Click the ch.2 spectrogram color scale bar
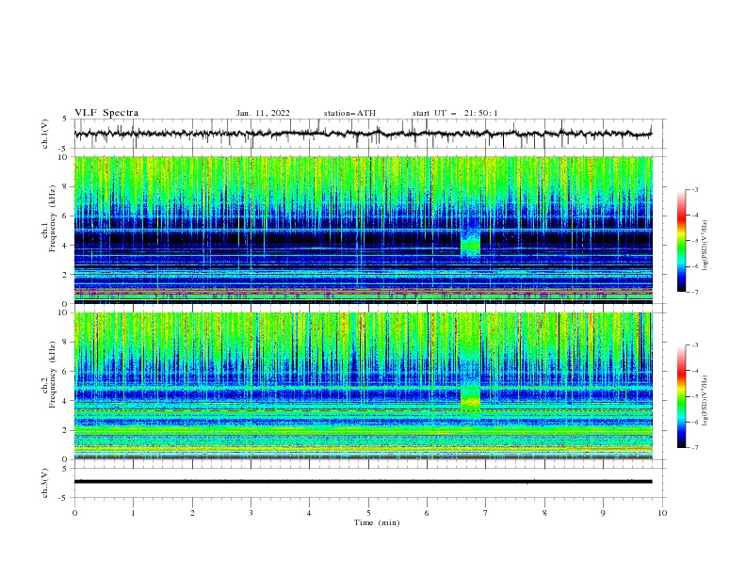Viewport: 746px width, 576px height. pyautogui.click(x=681, y=396)
